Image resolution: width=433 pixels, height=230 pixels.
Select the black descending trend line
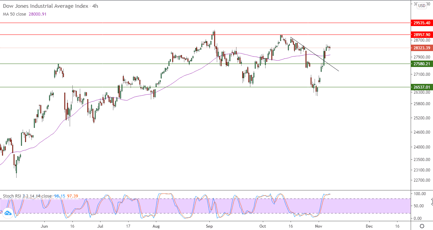click(x=315, y=54)
